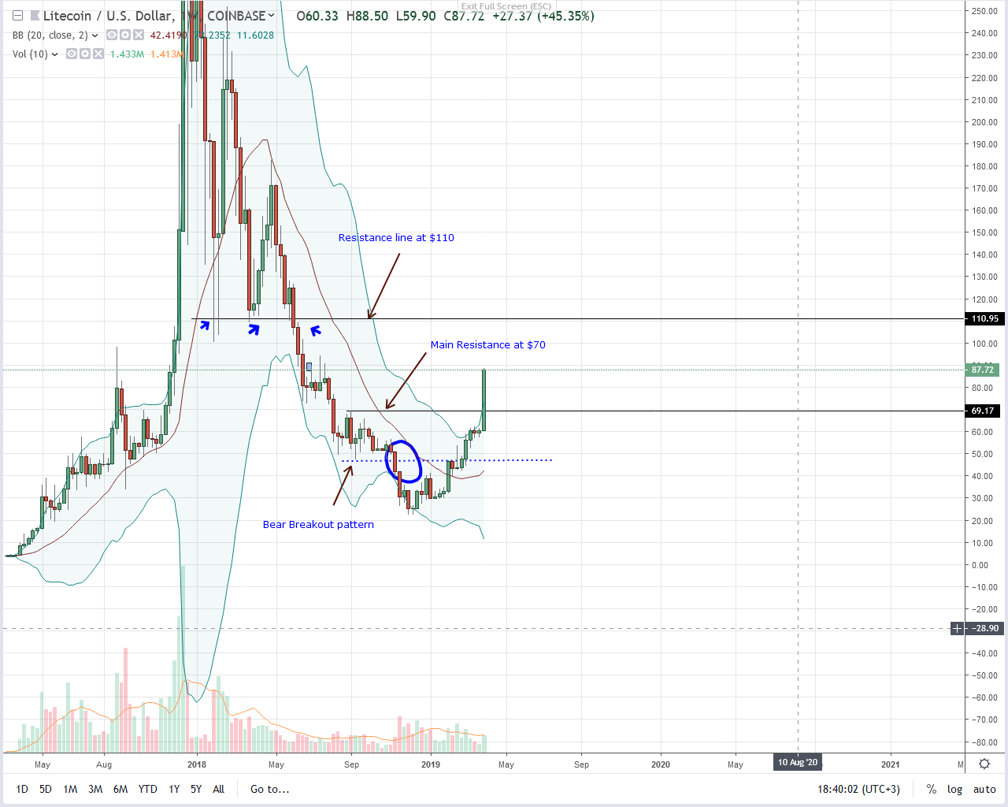
Task: Select the 1D time range
Action: click(22, 789)
